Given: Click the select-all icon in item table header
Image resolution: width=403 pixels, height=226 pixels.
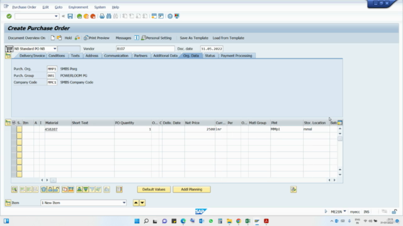Looking at the screenshot, I should coord(14,123).
